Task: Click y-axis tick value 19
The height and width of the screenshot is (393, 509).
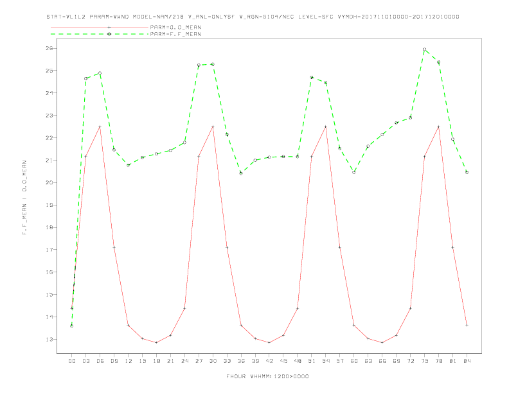Action: tap(49, 205)
